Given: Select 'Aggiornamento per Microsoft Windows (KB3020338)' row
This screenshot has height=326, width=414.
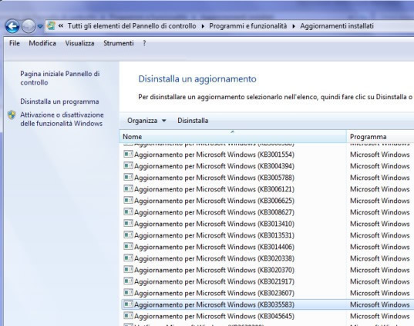Looking at the screenshot, I should pos(268,258).
